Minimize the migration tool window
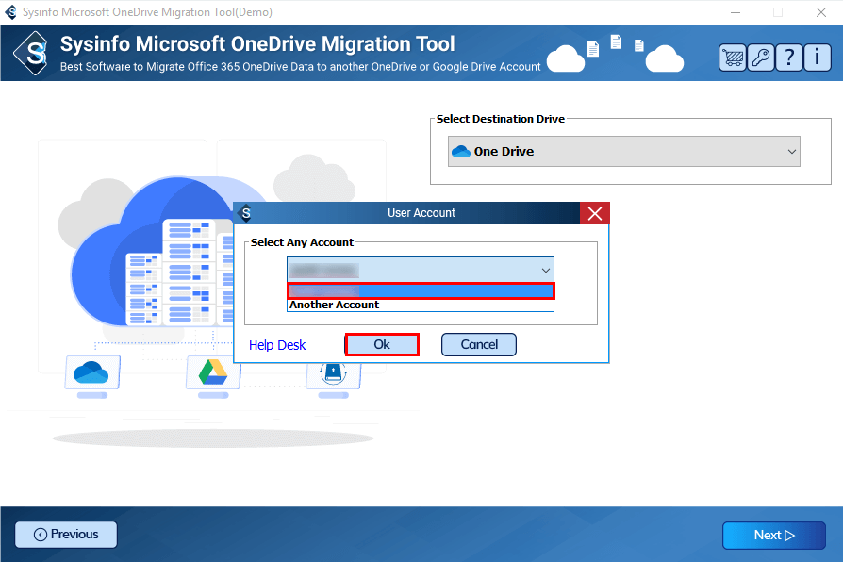 (x=736, y=12)
